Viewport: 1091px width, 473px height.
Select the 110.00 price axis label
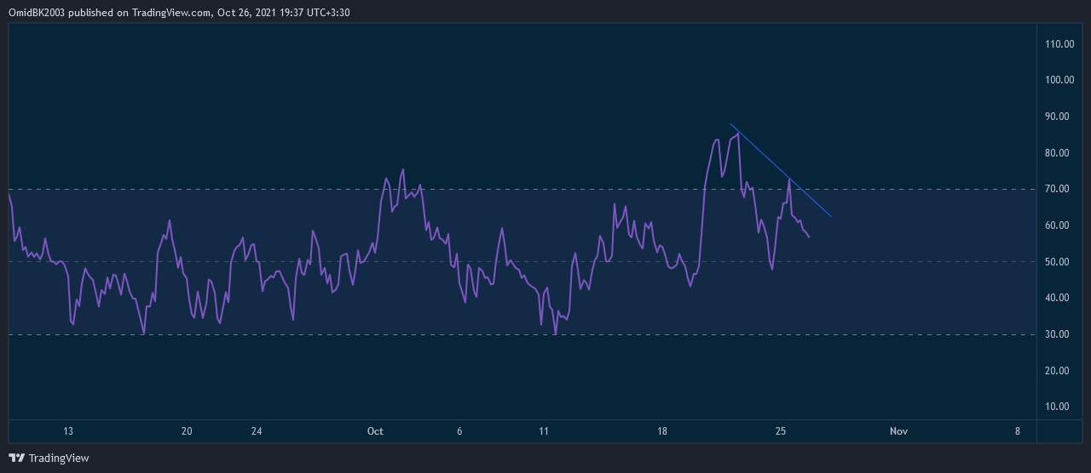click(1060, 44)
